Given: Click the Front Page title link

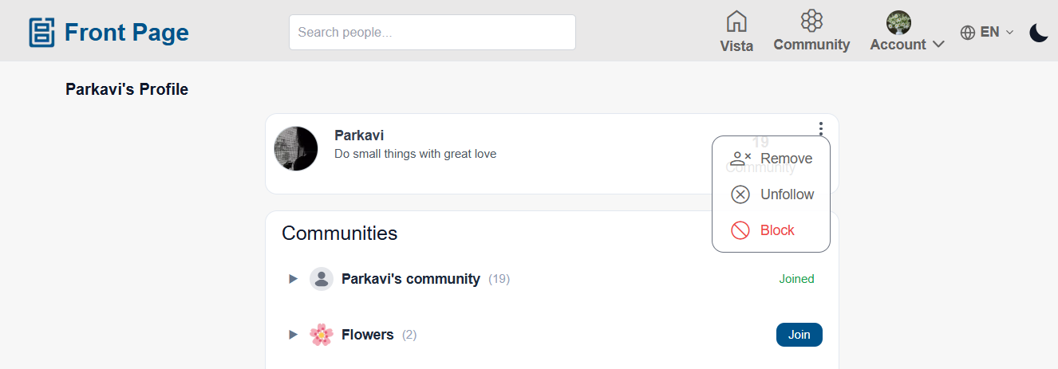Looking at the screenshot, I should coord(127,33).
